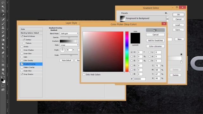
Task: Open Inner Glow settings label
Action: (x=28, y=54)
